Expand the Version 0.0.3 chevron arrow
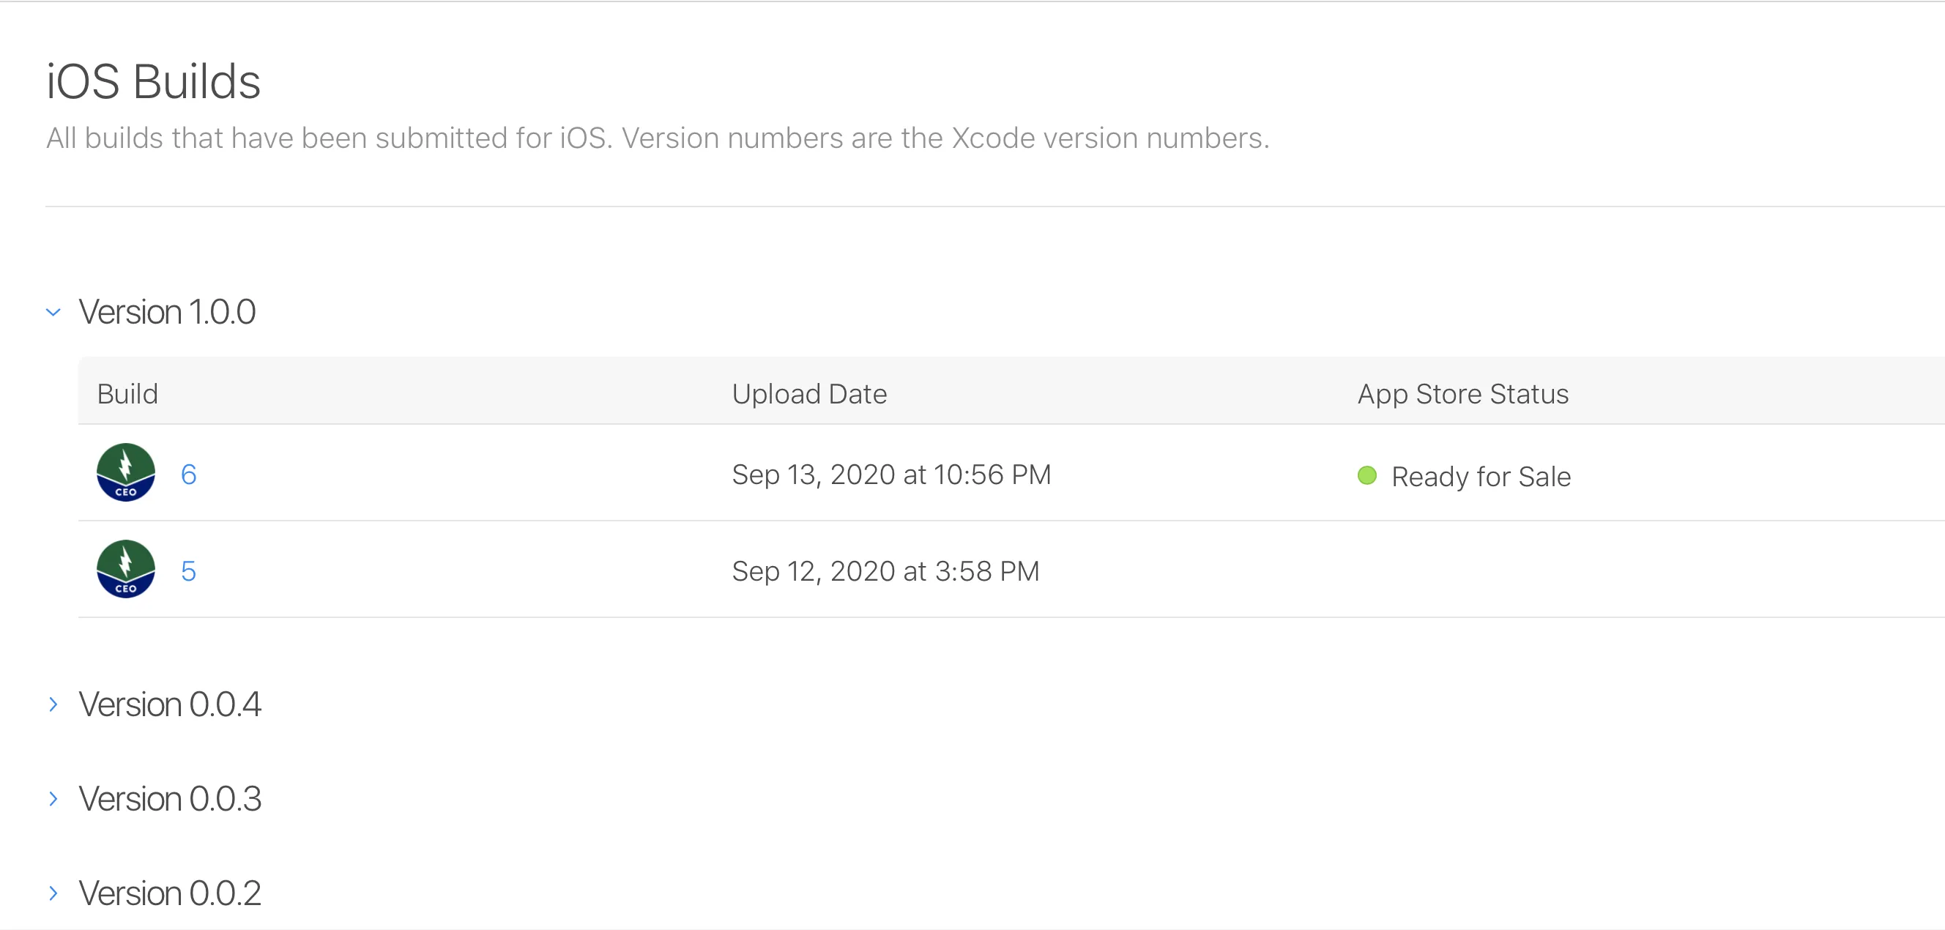 click(x=53, y=799)
